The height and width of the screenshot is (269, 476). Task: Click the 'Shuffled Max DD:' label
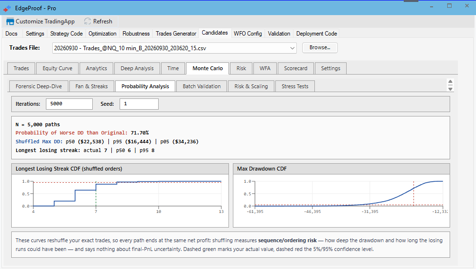39,141
